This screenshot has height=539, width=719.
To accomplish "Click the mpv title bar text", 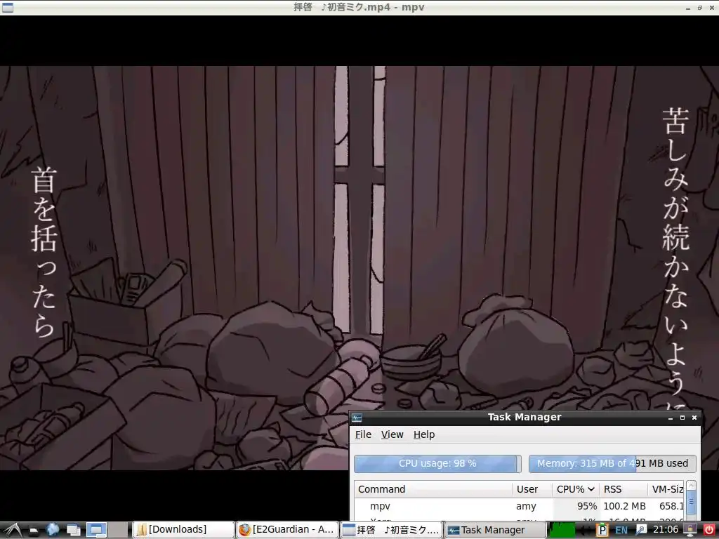I will click(x=359, y=7).
